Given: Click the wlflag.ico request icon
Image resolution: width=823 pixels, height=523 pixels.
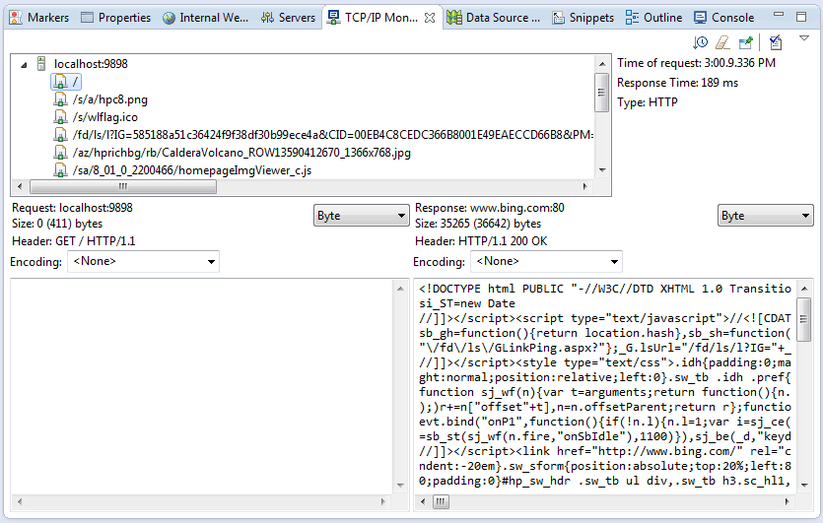Looking at the screenshot, I should click(x=60, y=117).
